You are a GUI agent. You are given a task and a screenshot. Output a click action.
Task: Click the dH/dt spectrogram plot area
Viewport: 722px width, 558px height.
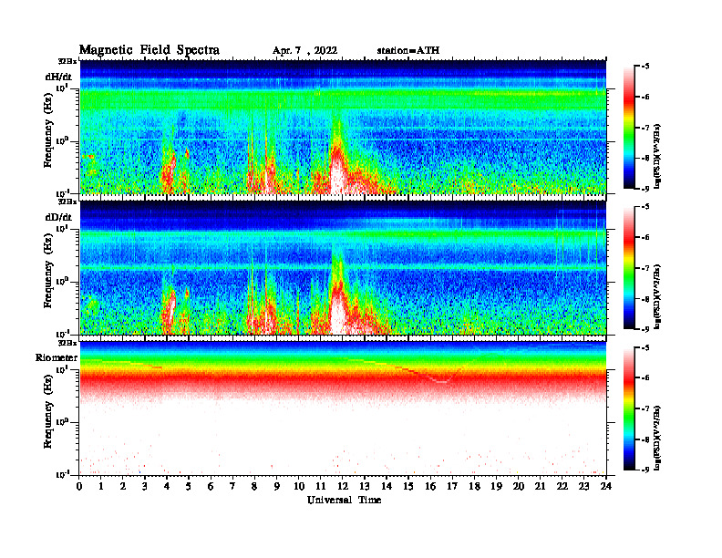pos(343,127)
